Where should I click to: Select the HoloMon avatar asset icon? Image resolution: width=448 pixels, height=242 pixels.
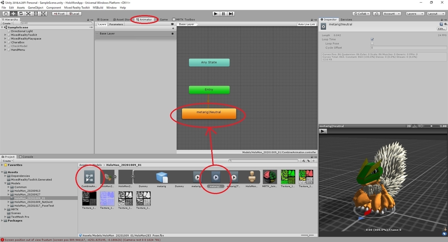coord(252,177)
